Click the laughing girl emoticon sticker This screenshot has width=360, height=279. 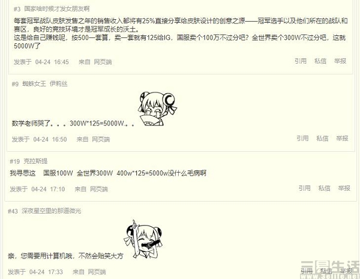[x=143, y=239]
